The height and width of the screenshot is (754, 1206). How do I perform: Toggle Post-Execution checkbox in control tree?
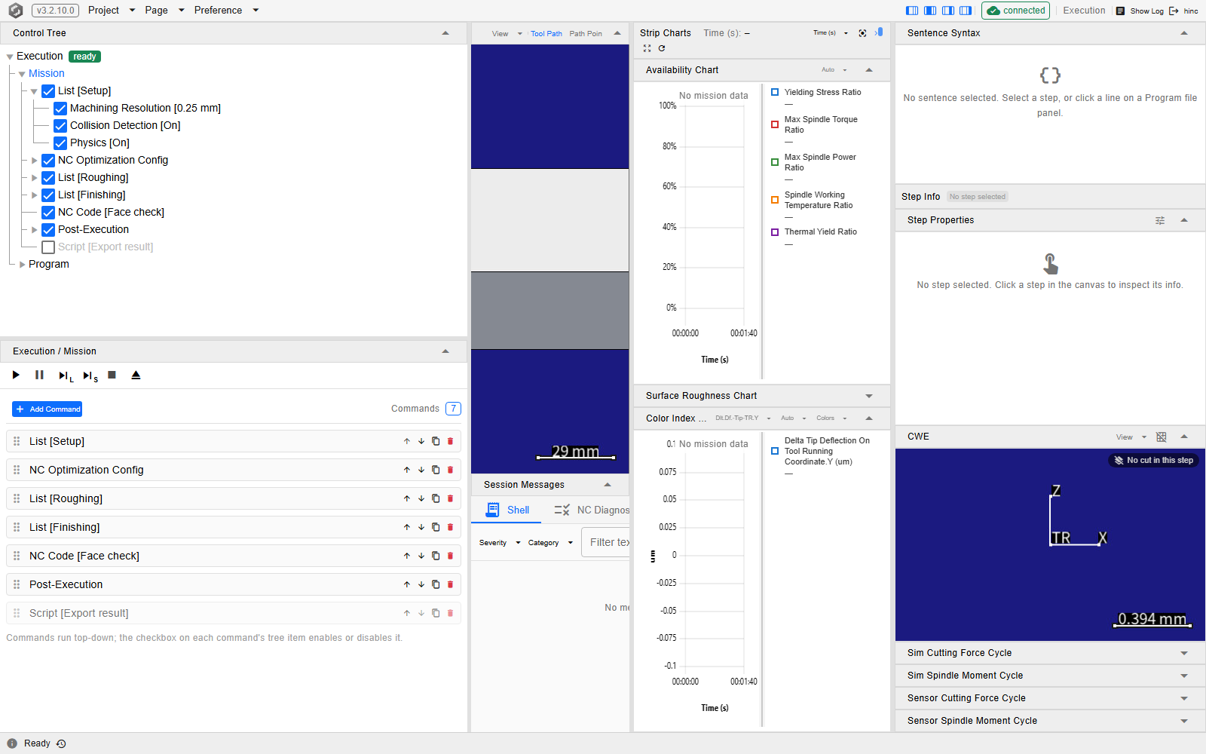[x=48, y=230]
